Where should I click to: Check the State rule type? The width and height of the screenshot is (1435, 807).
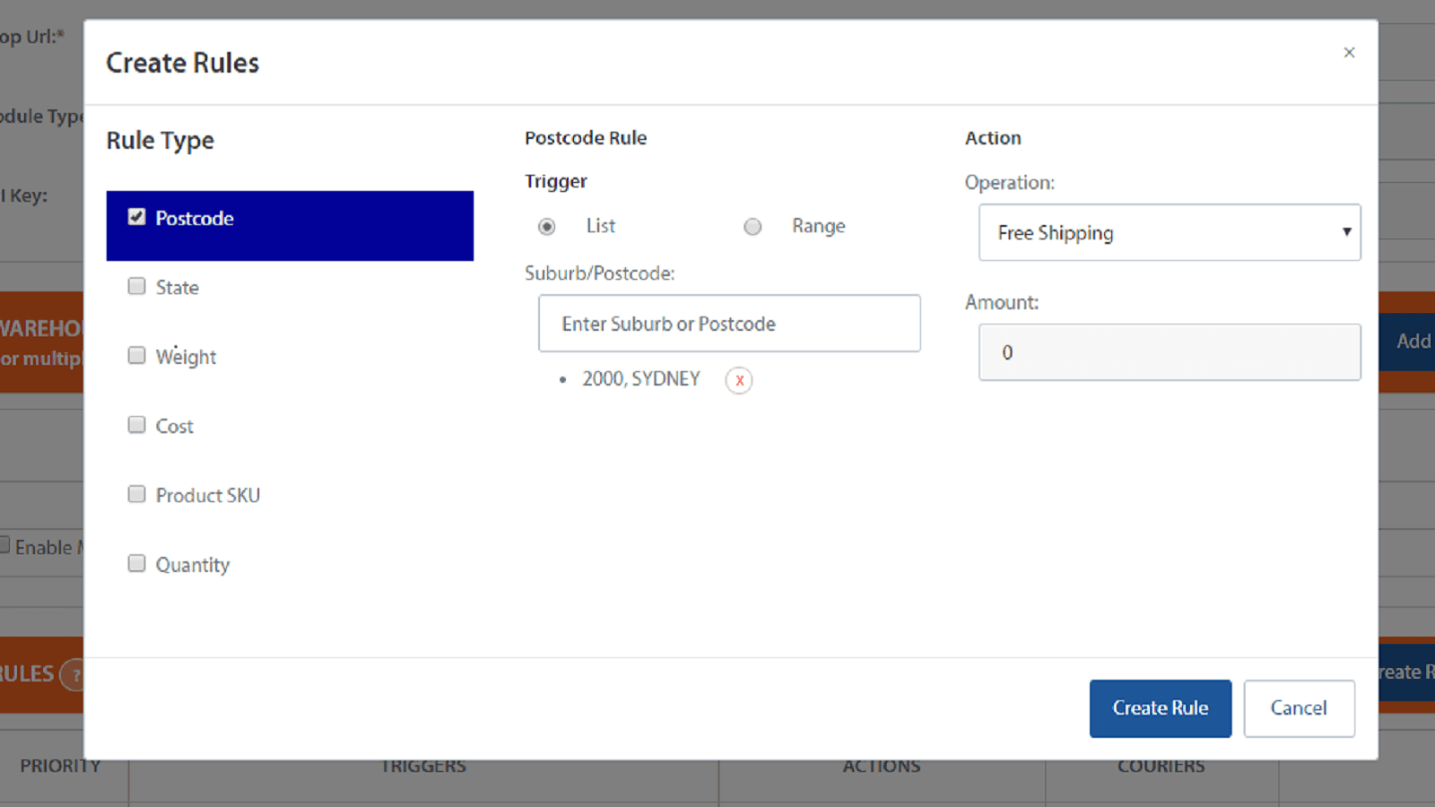136,285
